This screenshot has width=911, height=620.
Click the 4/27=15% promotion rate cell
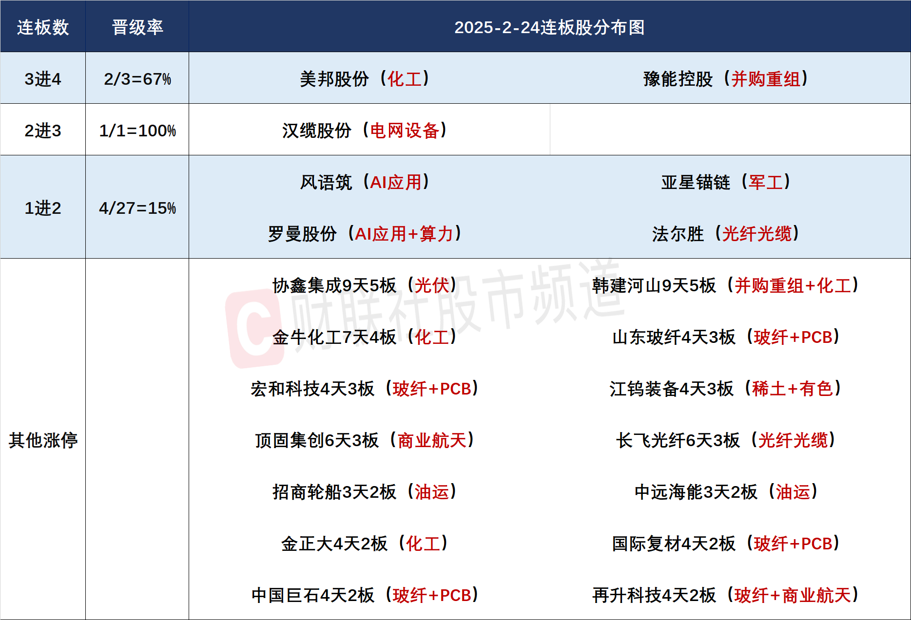click(x=137, y=208)
